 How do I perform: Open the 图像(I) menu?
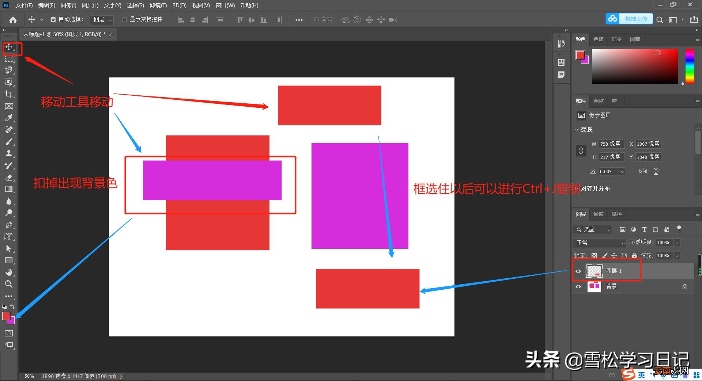(68, 5)
